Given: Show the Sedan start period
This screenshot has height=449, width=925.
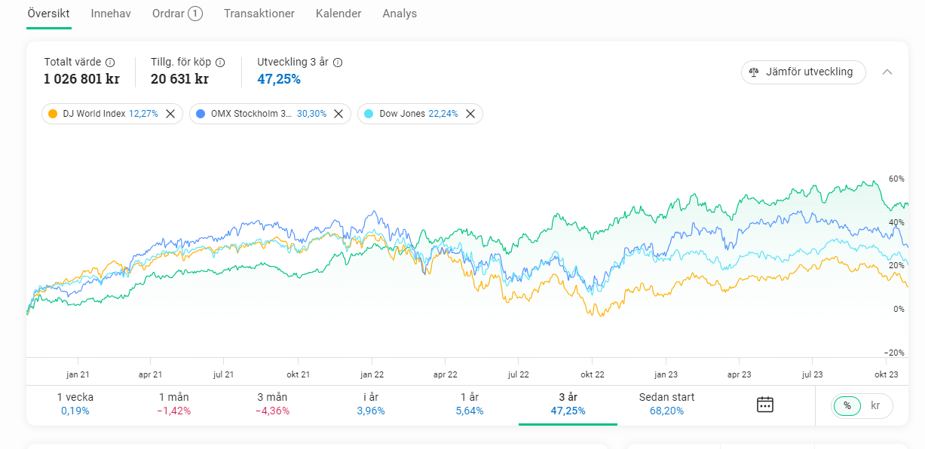Looking at the screenshot, I should [x=666, y=404].
